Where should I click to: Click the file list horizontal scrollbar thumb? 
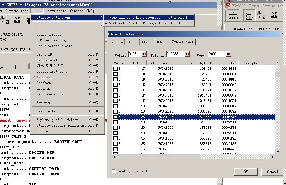point(159,157)
